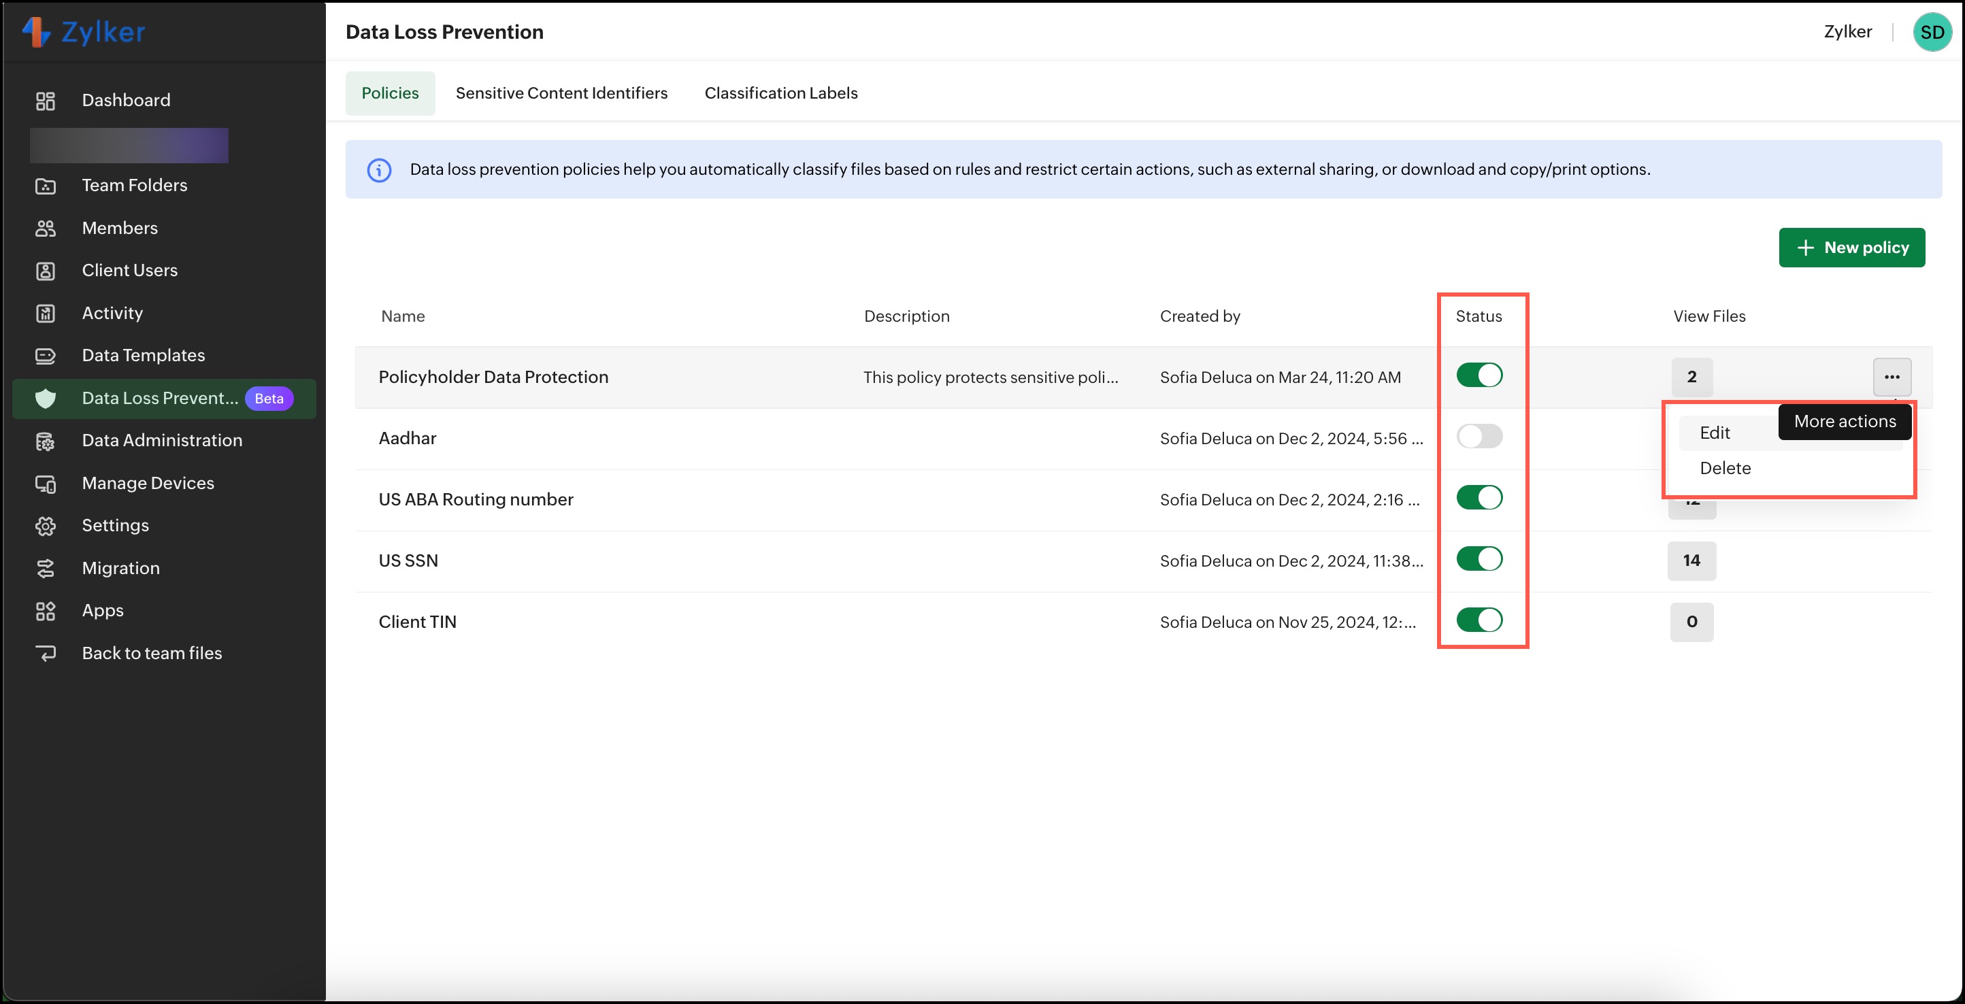
Task: Click the New policy button
Action: (1851, 248)
